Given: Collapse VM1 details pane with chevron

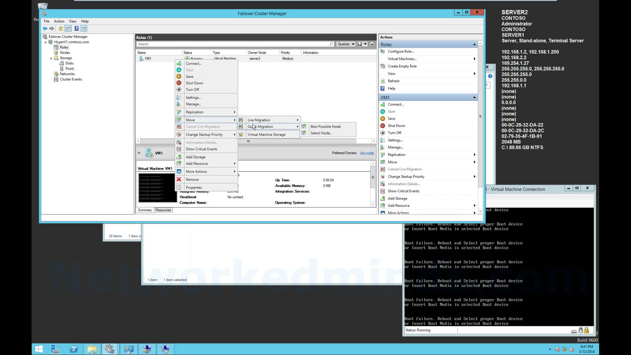Looking at the screenshot, I should pos(139,153).
